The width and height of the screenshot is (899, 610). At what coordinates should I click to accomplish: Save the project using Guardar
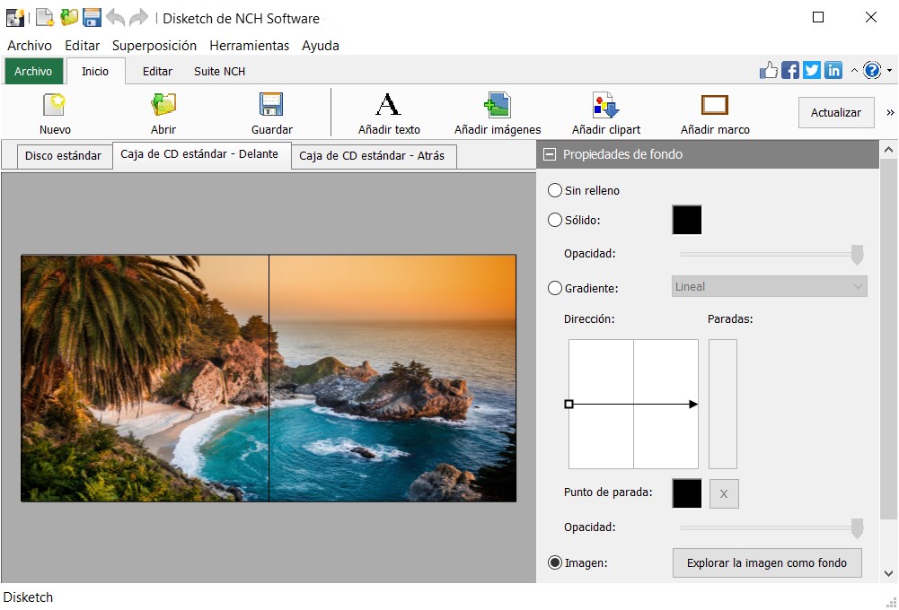[270, 109]
